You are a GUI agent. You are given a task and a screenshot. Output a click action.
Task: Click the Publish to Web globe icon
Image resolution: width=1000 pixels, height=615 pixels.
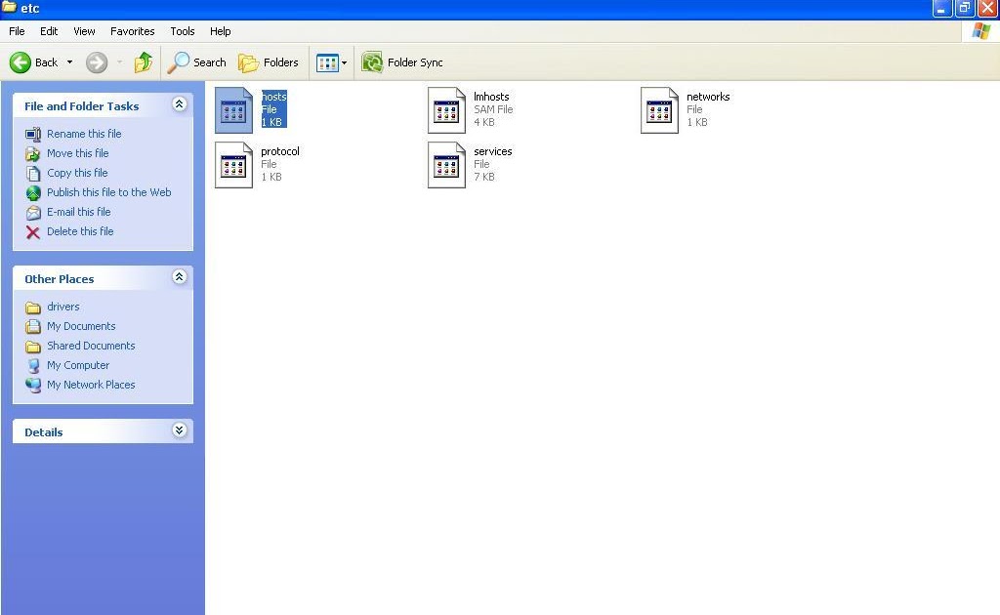click(33, 193)
